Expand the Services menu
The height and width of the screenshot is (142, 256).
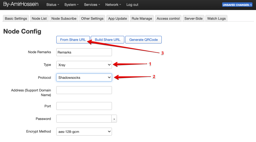click(x=92, y=5)
